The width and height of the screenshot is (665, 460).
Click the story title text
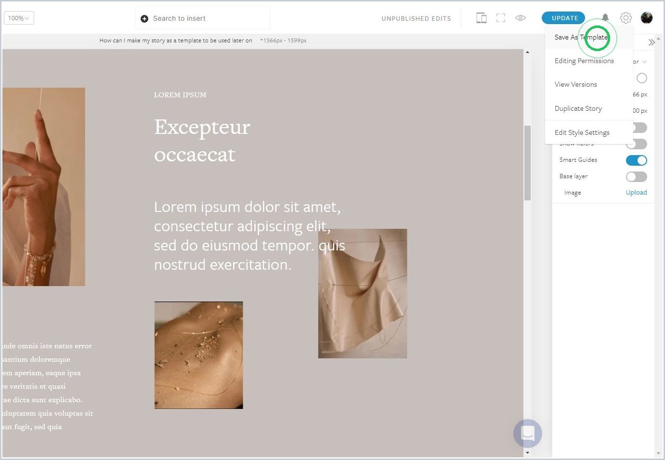click(x=176, y=40)
